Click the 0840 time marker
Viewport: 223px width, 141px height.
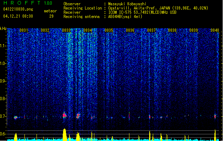215,30
